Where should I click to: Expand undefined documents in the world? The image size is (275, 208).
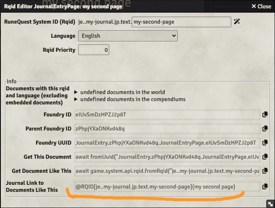[76, 92]
